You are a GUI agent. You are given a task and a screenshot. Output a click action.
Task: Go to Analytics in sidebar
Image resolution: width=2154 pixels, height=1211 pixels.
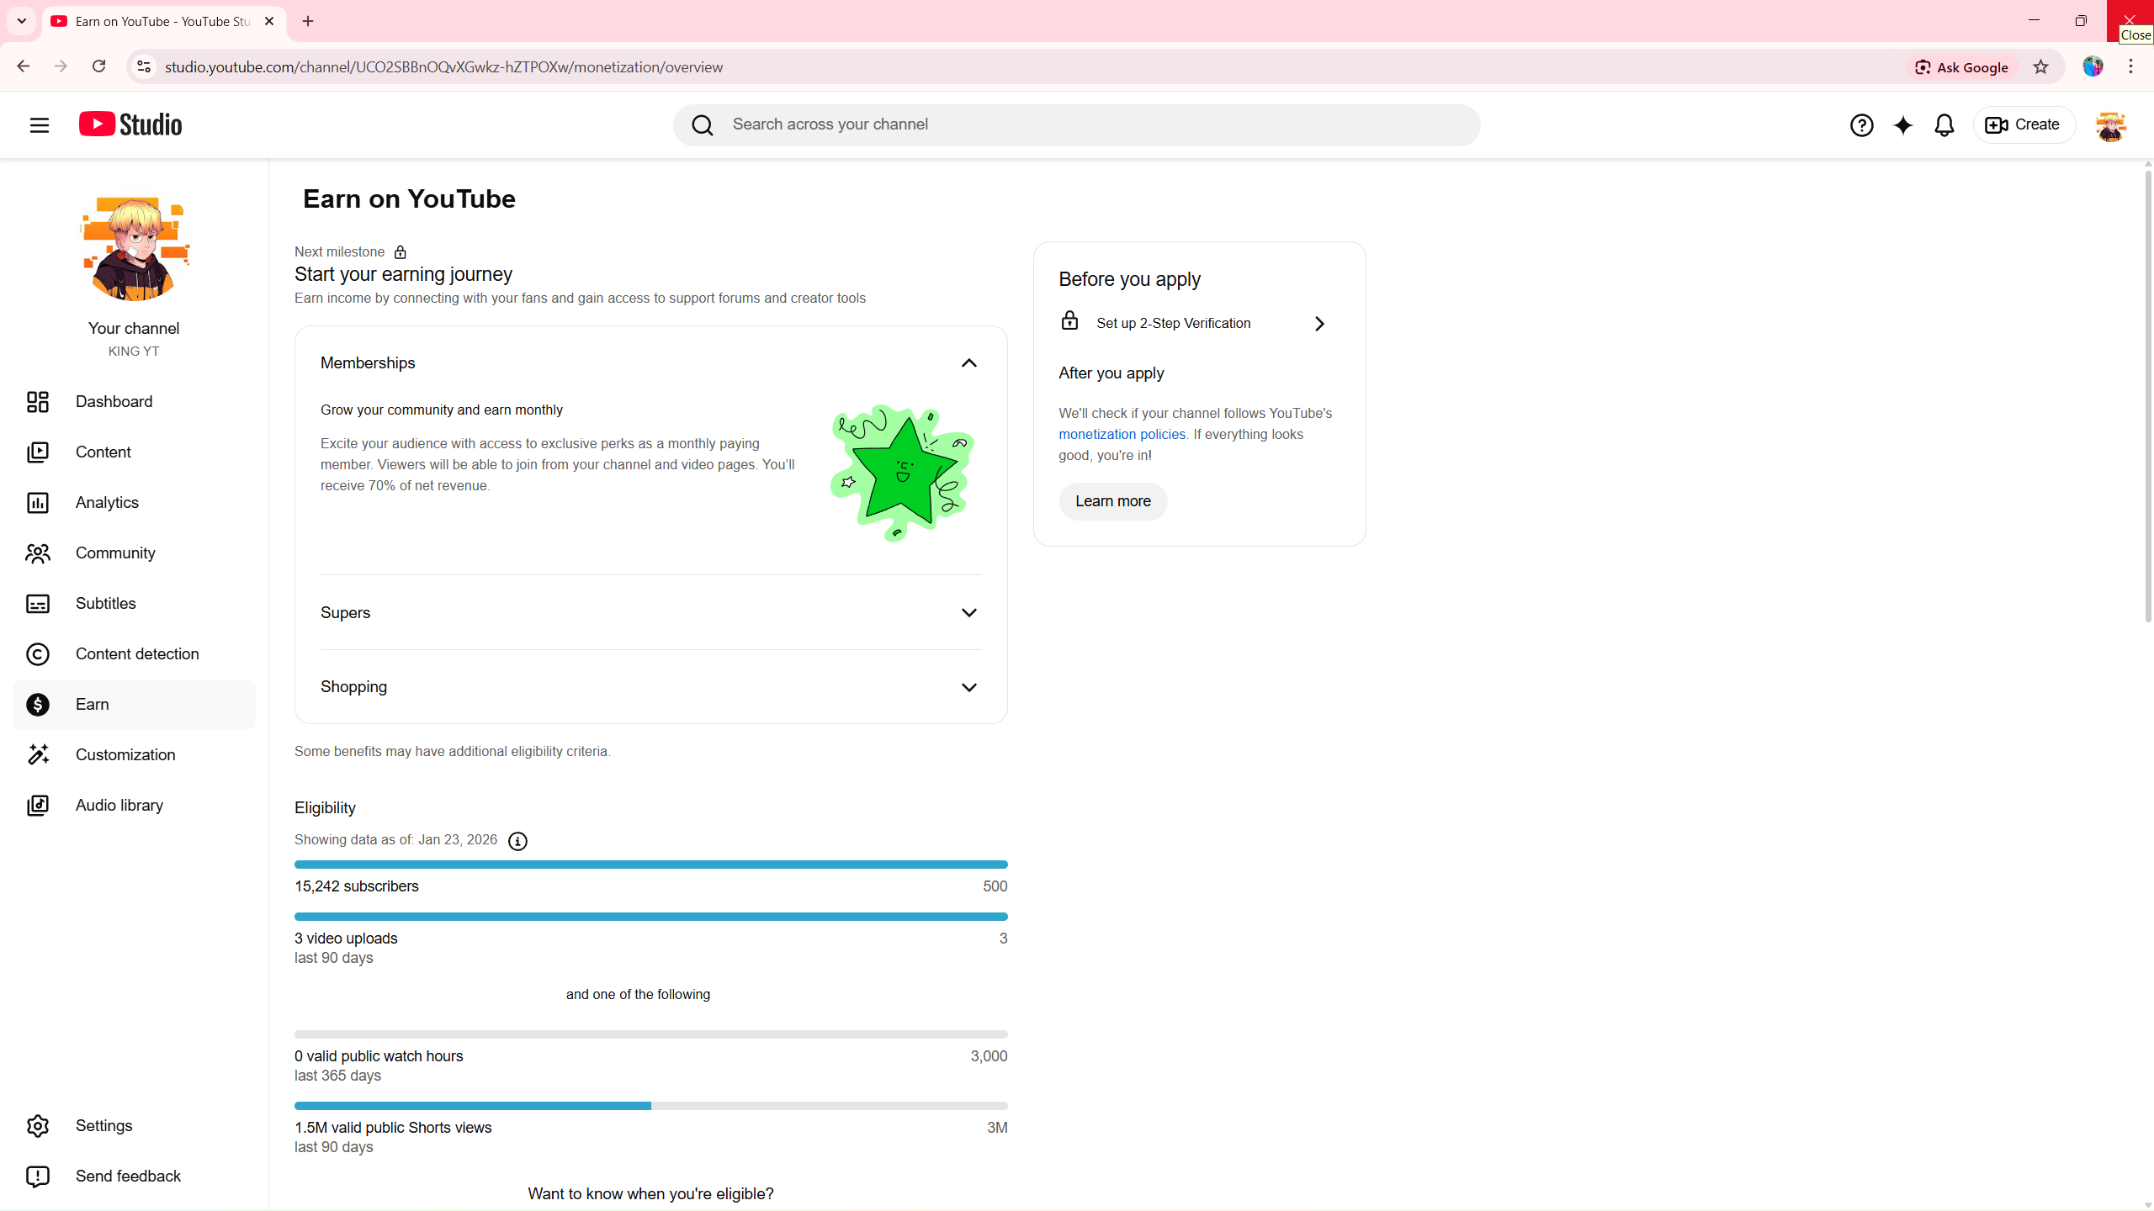pos(107,503)
